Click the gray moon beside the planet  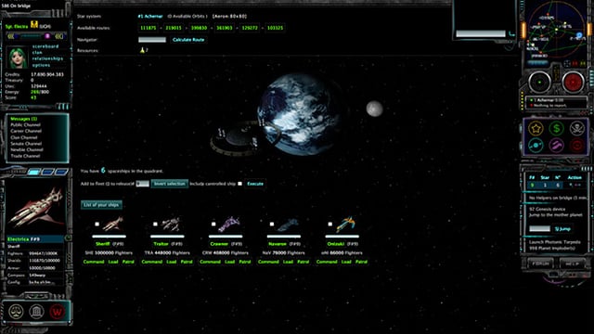click(x=374, y=109)
